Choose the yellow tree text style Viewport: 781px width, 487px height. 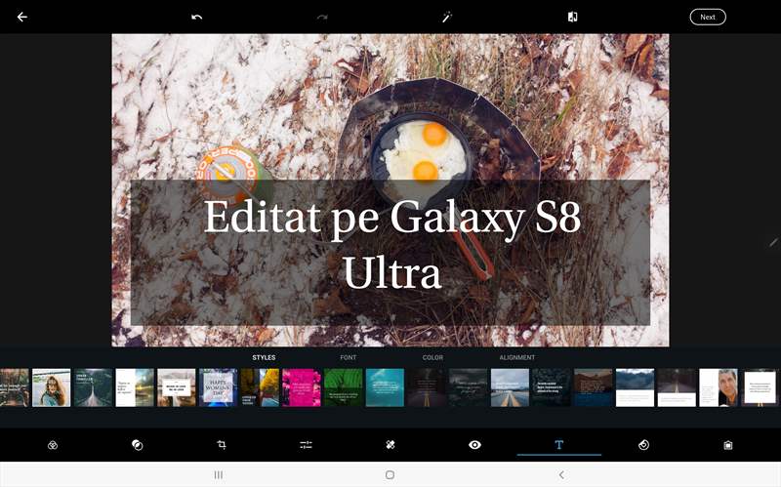(x=260, y=387)
